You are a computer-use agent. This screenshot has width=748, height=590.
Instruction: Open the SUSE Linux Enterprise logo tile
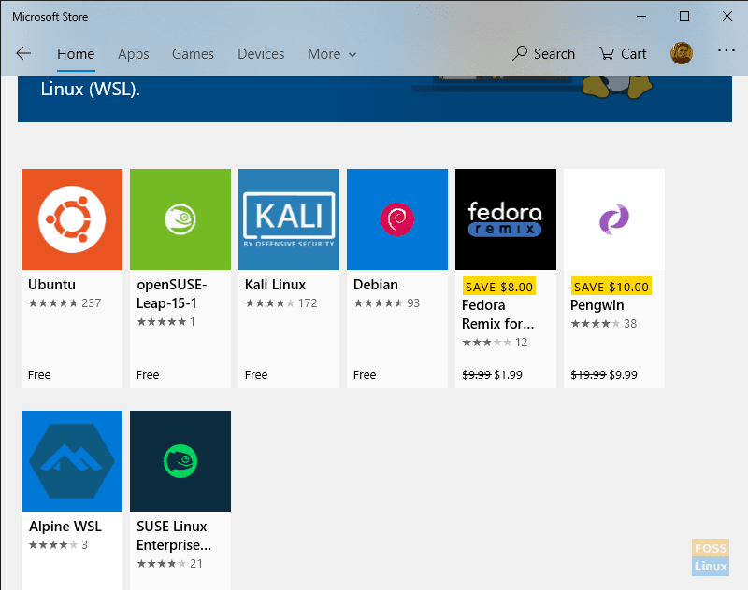click(180, 461)
